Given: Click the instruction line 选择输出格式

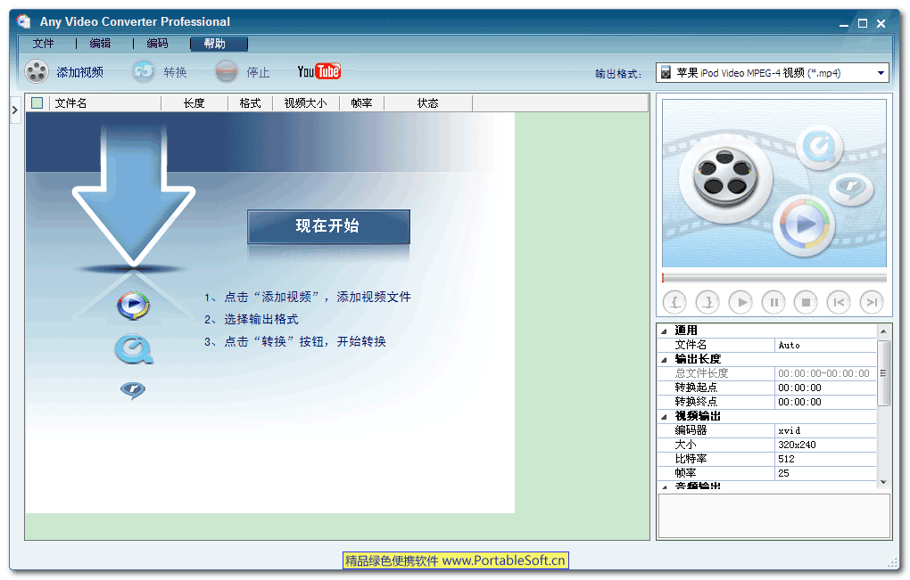Looking at the screenshot, I should pyautogui.click(x=252, y=319).
